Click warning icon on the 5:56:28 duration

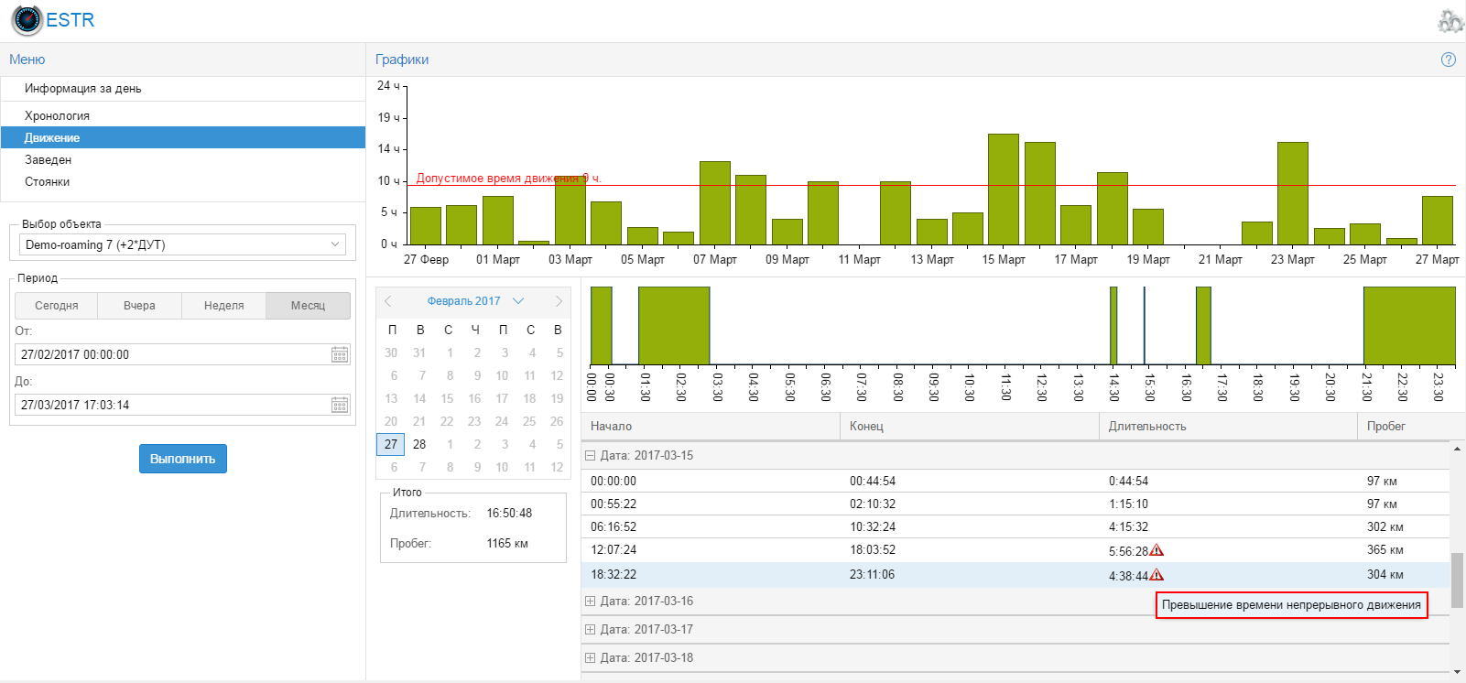(x=1157, y=550)
